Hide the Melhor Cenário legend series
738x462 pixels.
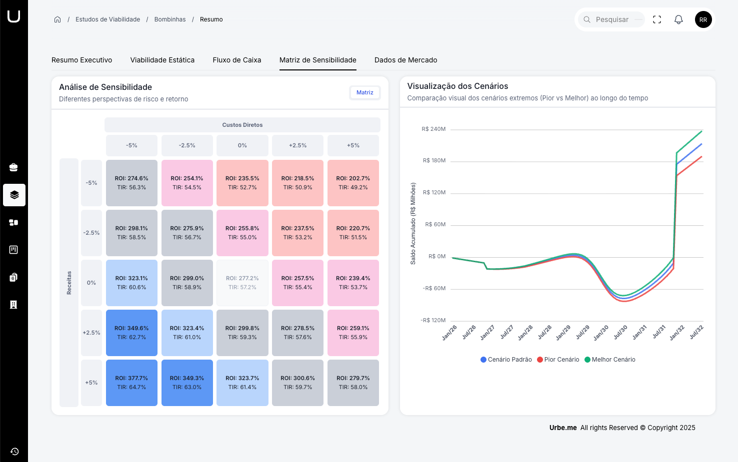[610, 360]
